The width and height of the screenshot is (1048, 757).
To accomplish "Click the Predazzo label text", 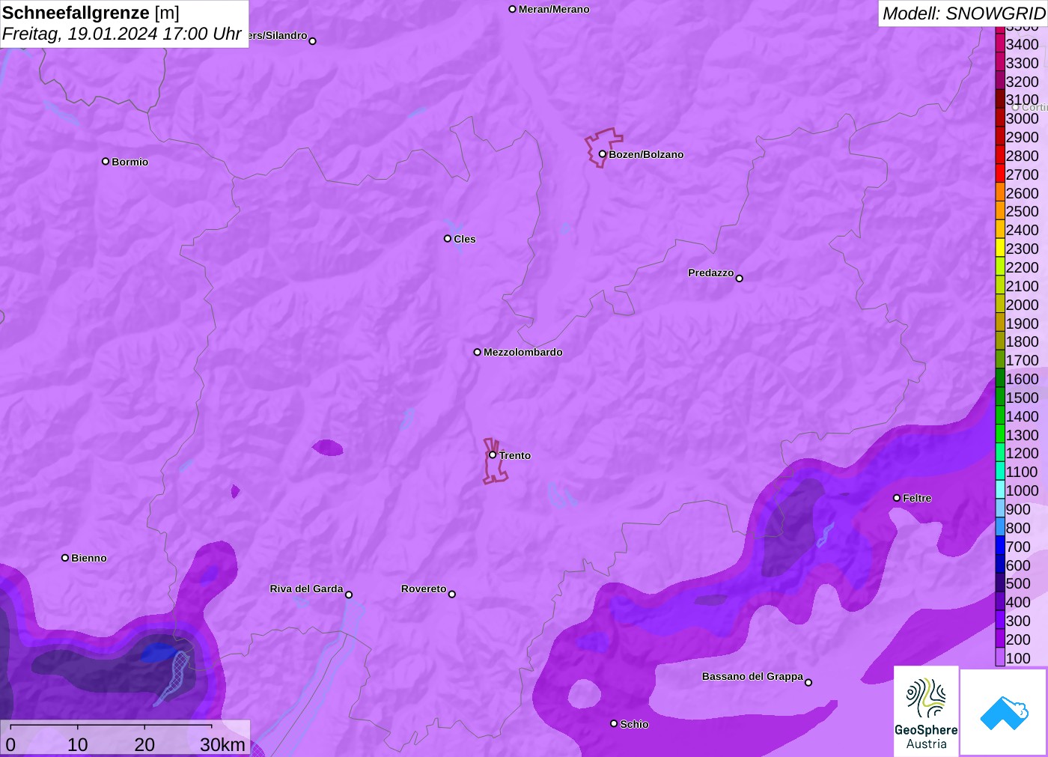I will tap(711, 273).
